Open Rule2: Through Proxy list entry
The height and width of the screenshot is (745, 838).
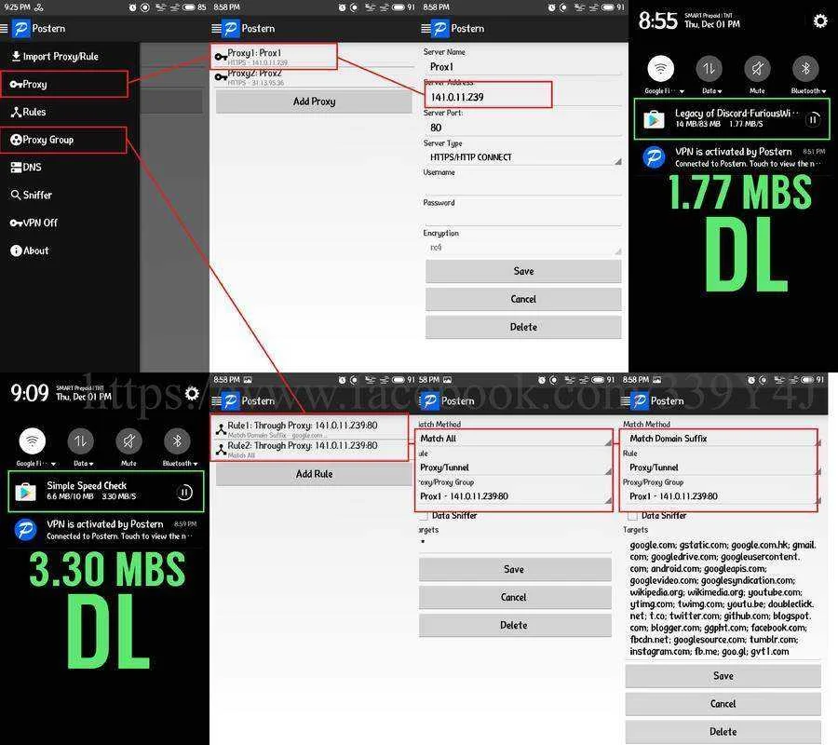point(310,450)
